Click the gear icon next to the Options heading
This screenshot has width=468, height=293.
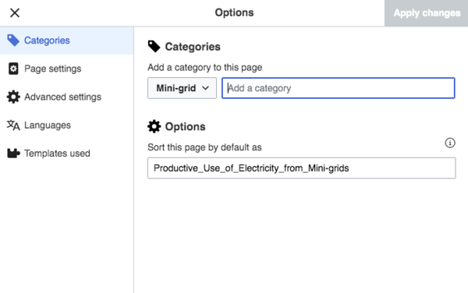[154, 126]
